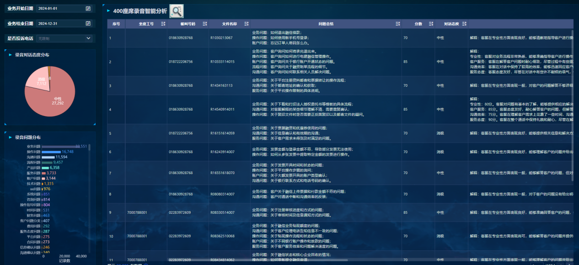Toggle the 400座席录音智能分析 panel arrow
The width and height of the screenshot is (579, 265).
(108, 11)
